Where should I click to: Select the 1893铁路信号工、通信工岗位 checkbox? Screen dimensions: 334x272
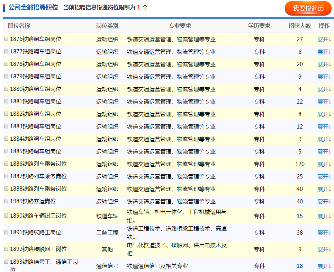[6, 262]
